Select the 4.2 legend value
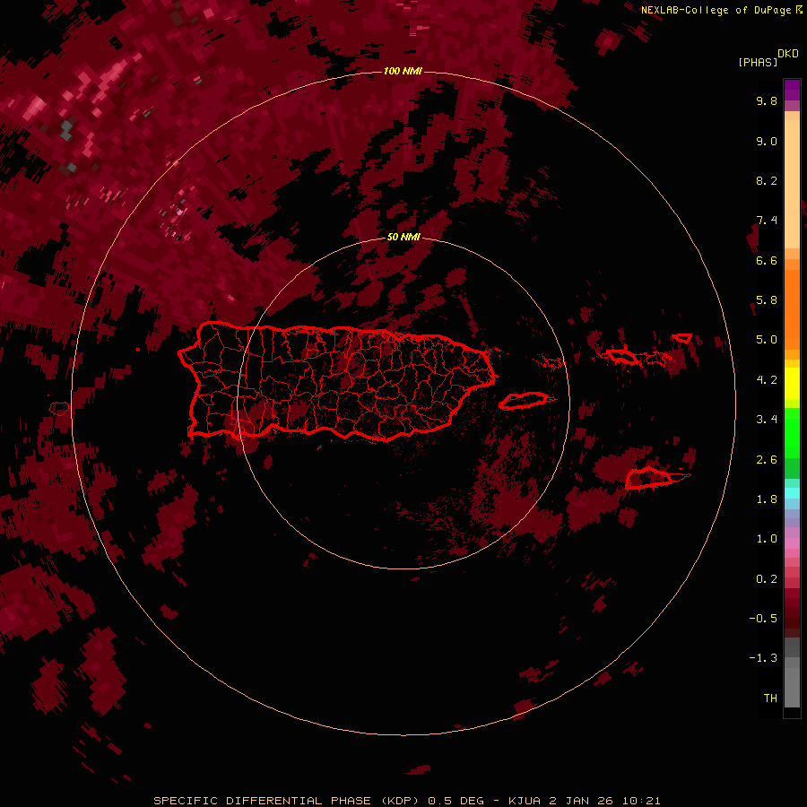The height and width of the screenshot is (807, 807). tap(767, 380)
